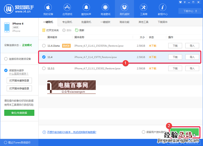
Task: Click the iPhone 6 device icon
Action: click(7, 27)
